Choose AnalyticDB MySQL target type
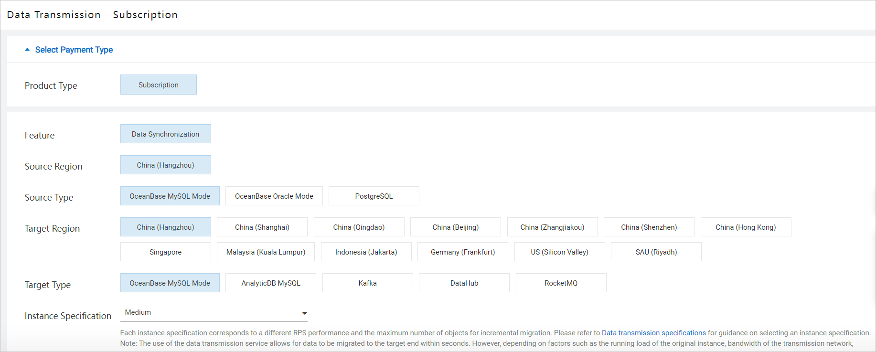Image resolution: width=876 pixels, height=352 pixels. click(x=270, y=283)
